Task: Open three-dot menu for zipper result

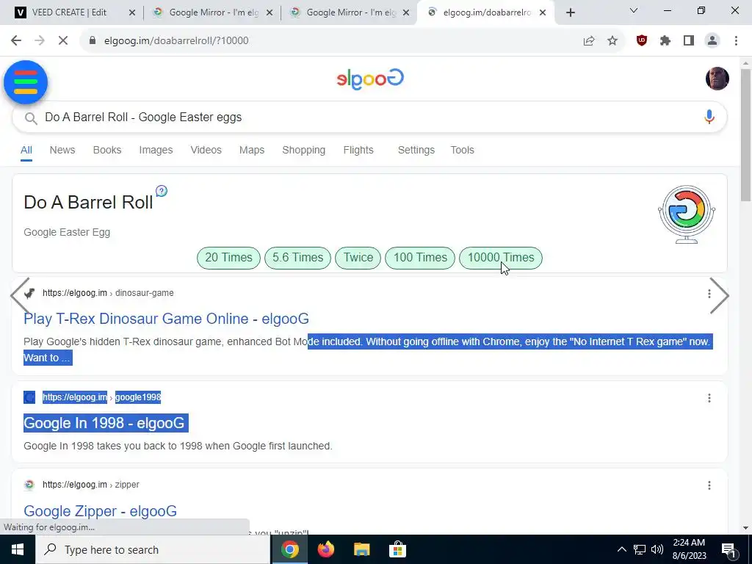Action: (709, 485)
